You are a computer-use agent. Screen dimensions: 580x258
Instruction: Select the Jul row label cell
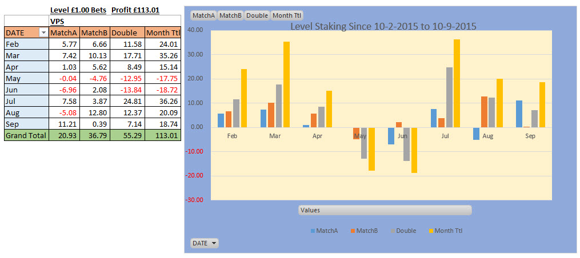click(27, 102)
